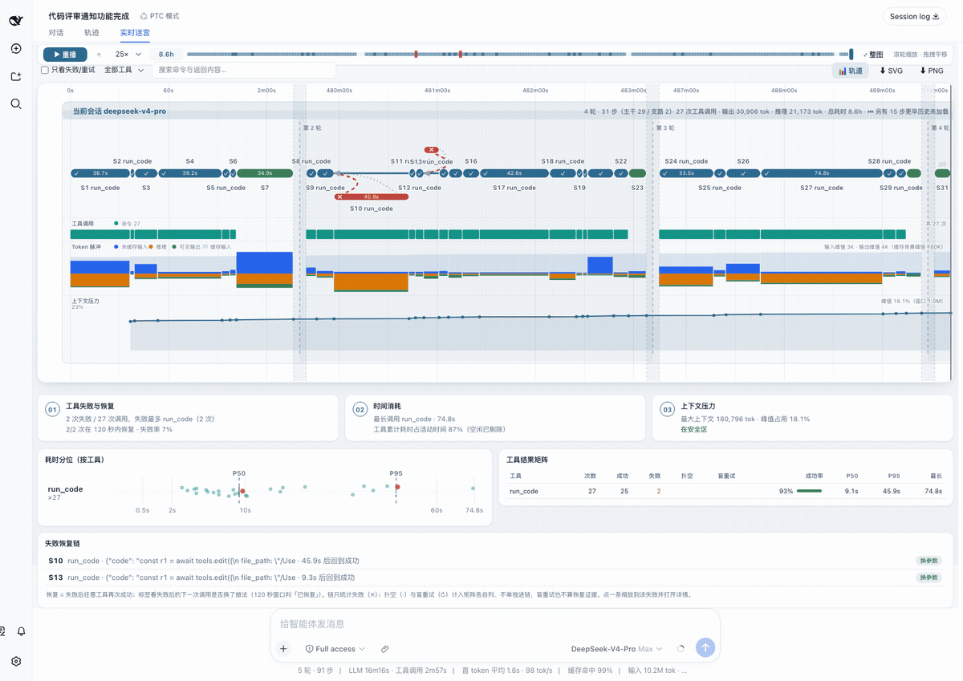
Task: Click the 给智能体发消息 message input
Action: (494, 624)
